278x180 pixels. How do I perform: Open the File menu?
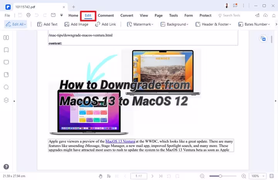[x=7, y=15]
